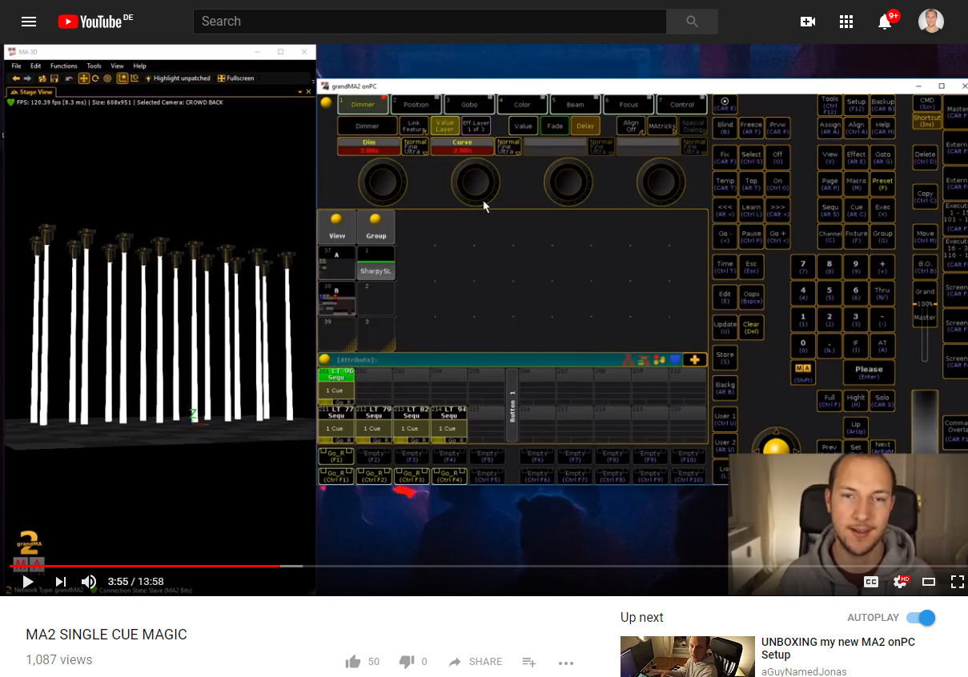
Task: Open the UNBOXING my new MA2 onPC thumbnail
Action: pyautogui.click(x=688, y=656)
